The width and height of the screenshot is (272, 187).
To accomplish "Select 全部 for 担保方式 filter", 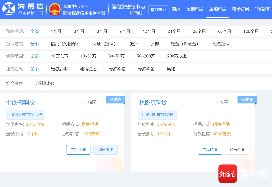I will click(x=34, y=44).
